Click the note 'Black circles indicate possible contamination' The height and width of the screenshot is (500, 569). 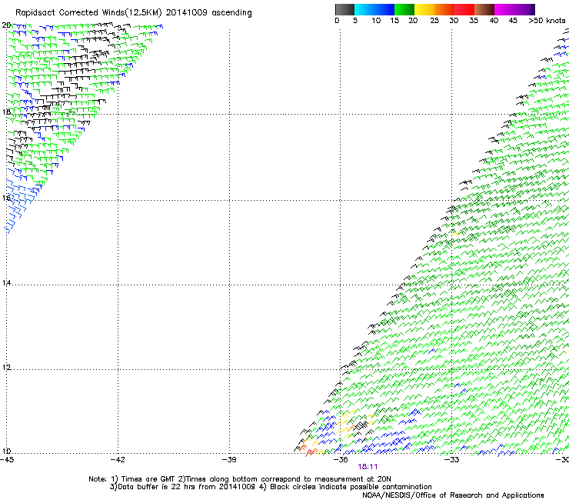pos(351,487)
